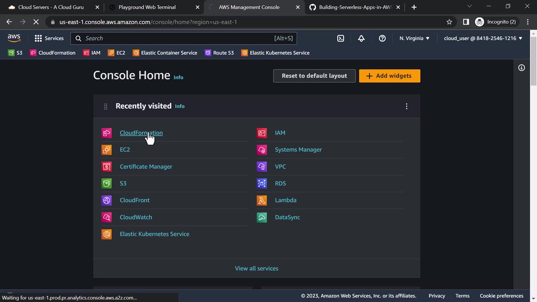
Task: Open the View all services link
Action: pyautogui.click(x=256, y=268)
